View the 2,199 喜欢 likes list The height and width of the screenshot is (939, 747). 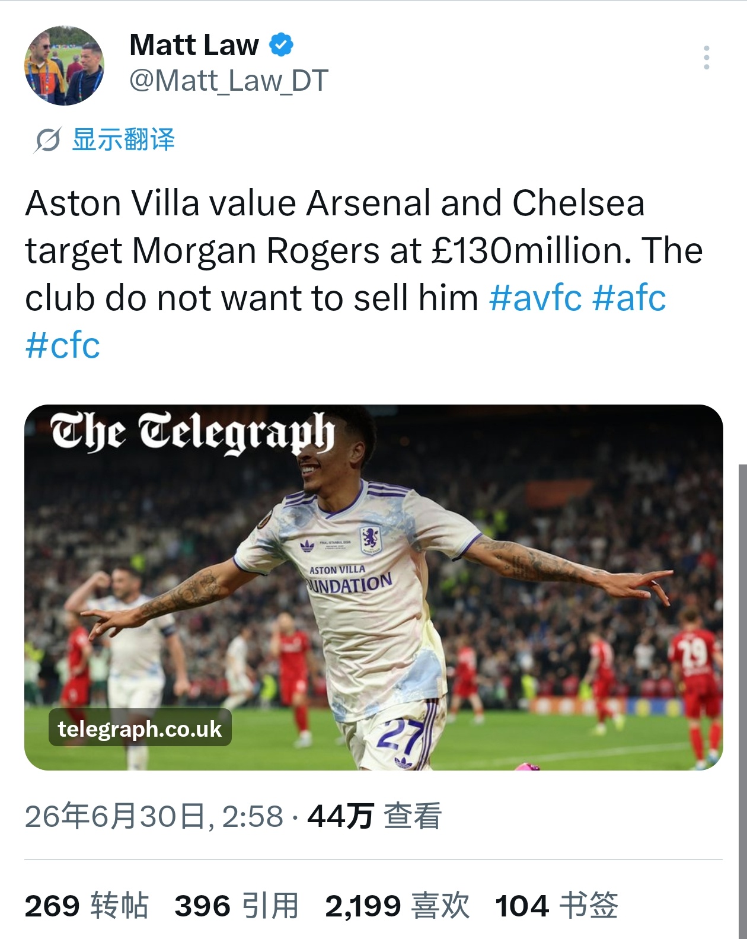(397, 906)
